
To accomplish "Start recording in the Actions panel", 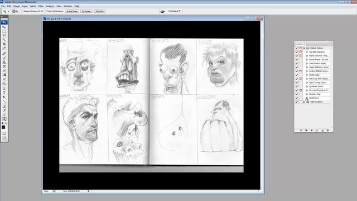I will 306,130.
